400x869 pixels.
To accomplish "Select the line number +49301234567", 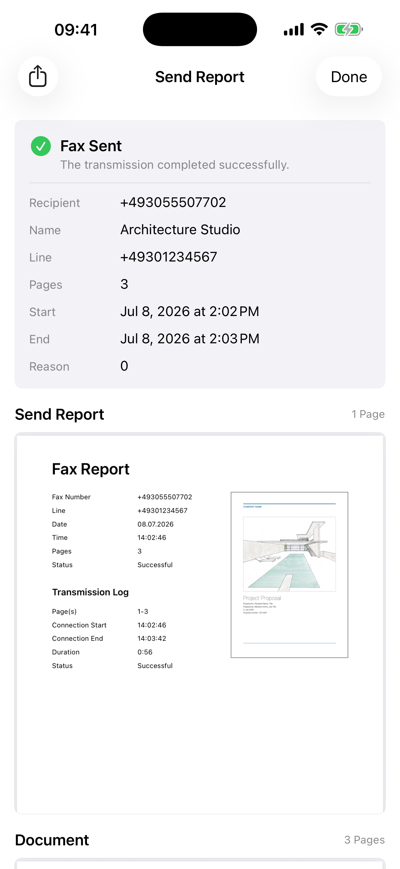I will (x=168, y=257).
